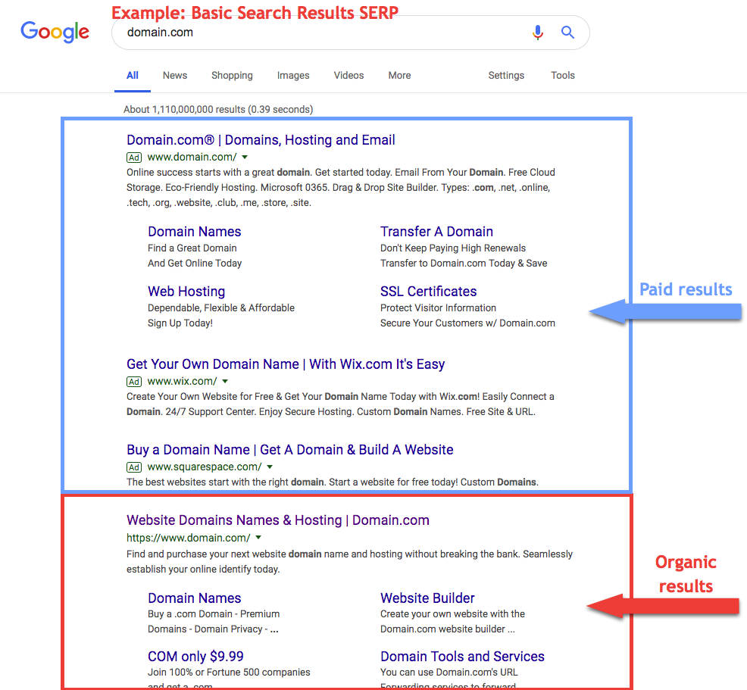The image size is (747, 690).
Task: Select the All tab
Action: (133, 75)
